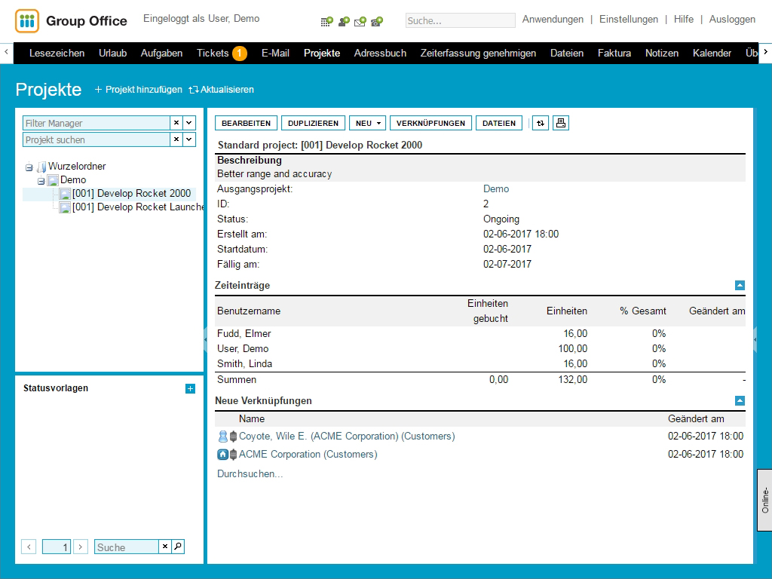Click the refresh arrows icon beside Dateien

pyautogui.click(x=540, y=123)
